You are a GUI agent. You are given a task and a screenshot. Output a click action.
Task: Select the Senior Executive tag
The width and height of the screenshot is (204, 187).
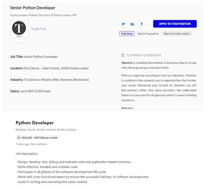[x=148, y=34]
